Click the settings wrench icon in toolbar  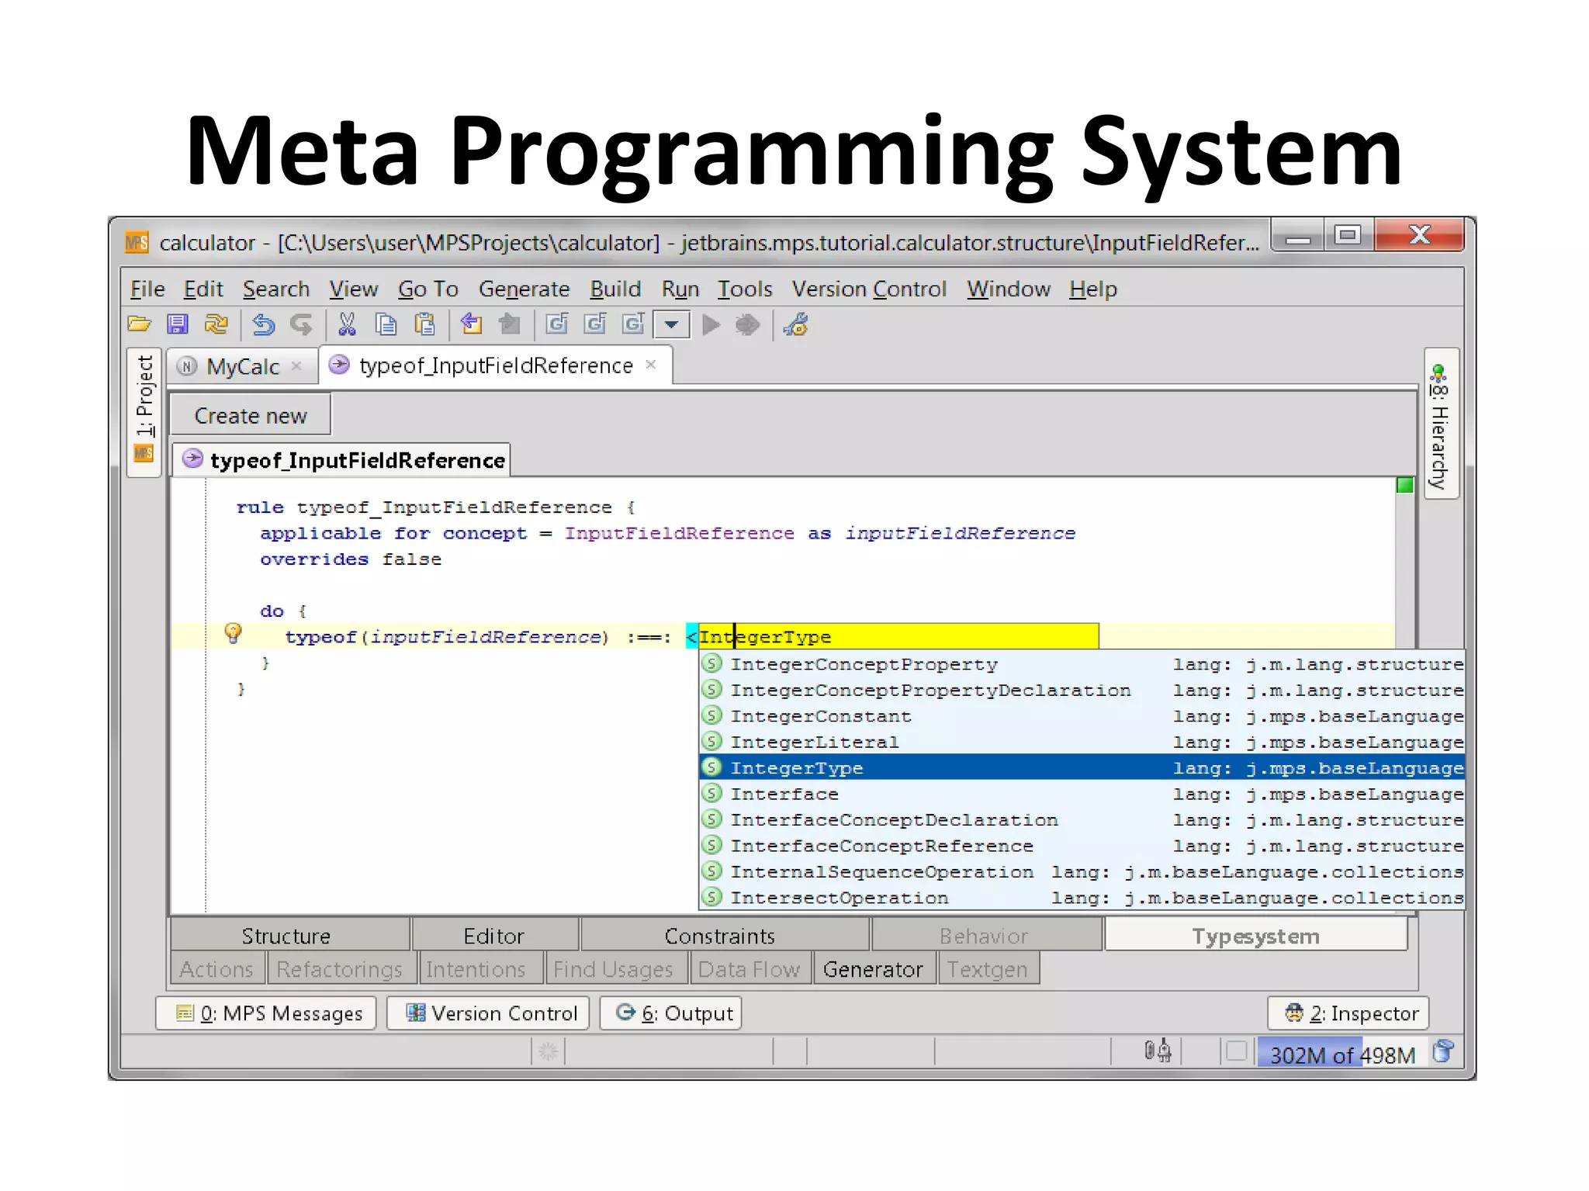point(796,324)
